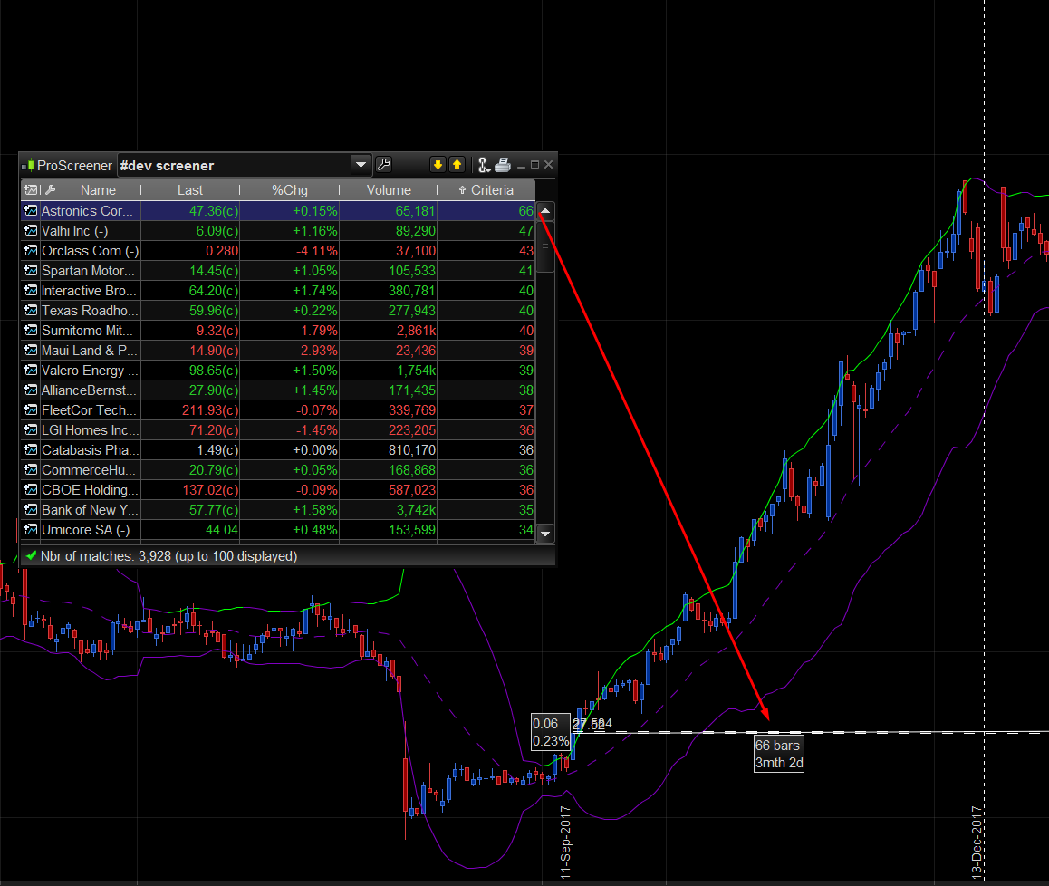This screenshot has width=1049, height=886.
Task: Click the Nbr of matches status text
Action: (x=168, y=556)
